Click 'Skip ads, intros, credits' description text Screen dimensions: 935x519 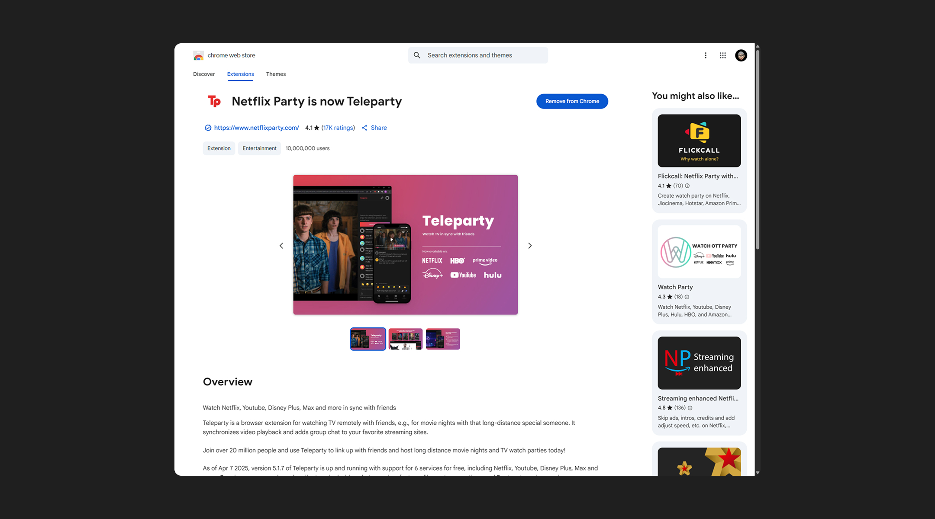(696, 422)
